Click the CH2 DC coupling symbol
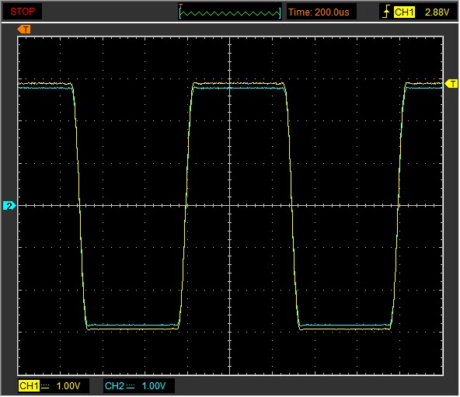Screen dimensions: 460x397 pos(131,387)
